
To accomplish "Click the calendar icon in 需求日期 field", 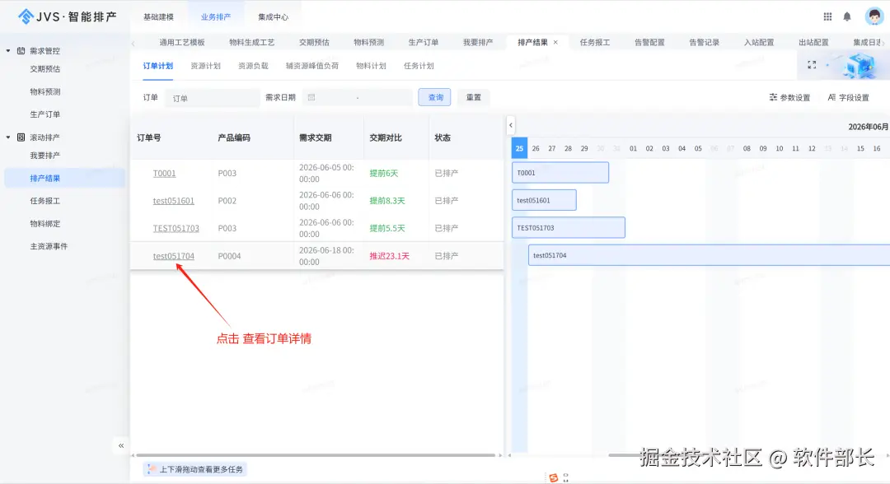I will click(311, 97).
